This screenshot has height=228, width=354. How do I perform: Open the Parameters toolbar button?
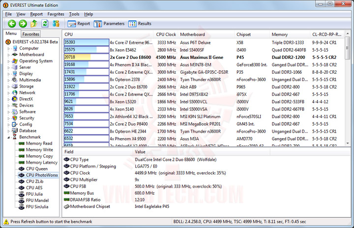[x=109, y=24]
